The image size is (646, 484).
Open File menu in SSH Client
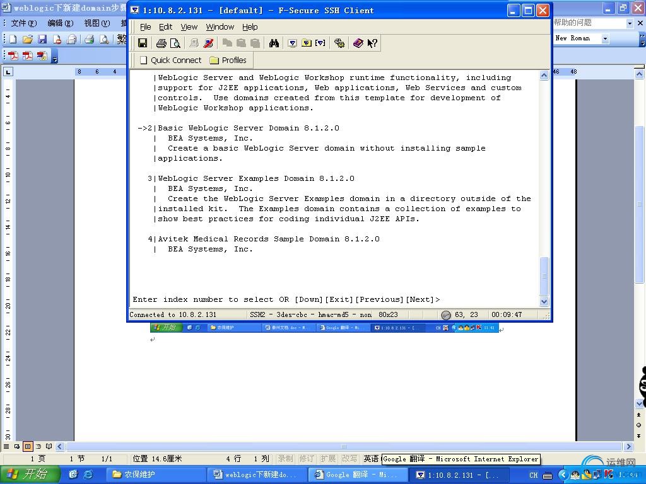[146, 26]
